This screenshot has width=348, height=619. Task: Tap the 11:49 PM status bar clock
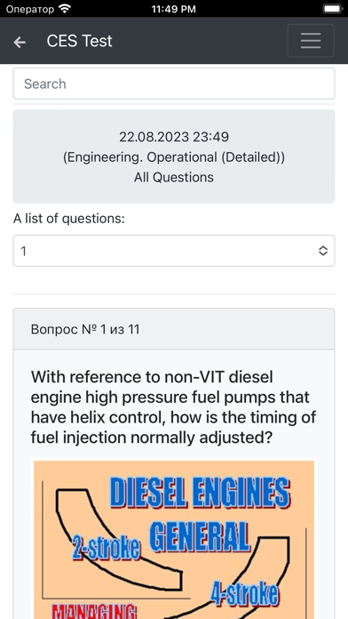(174, 9)
